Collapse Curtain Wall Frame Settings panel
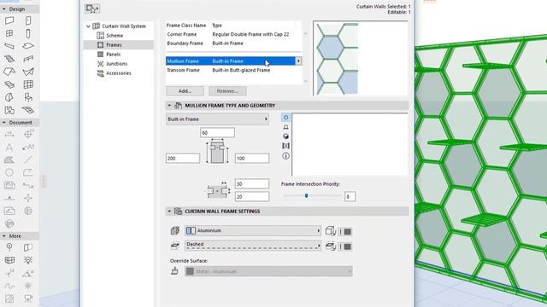This screenshot has height=307, width=547. pos(169,211)
